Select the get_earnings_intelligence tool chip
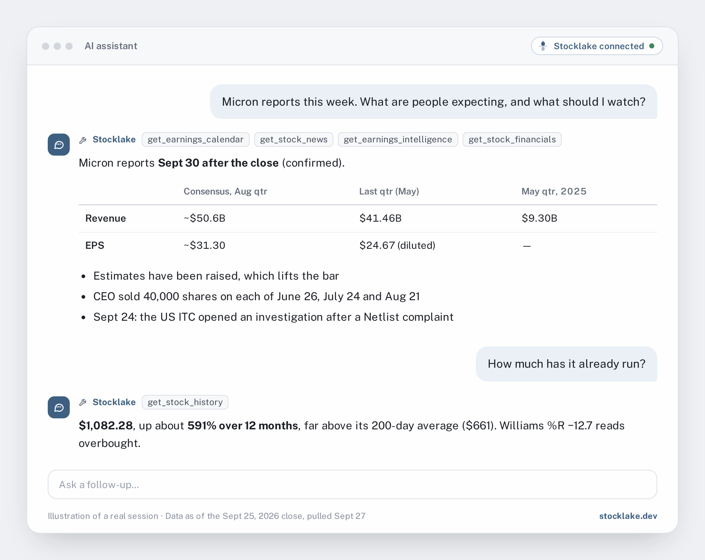The image size is (705, 560). 398,139
